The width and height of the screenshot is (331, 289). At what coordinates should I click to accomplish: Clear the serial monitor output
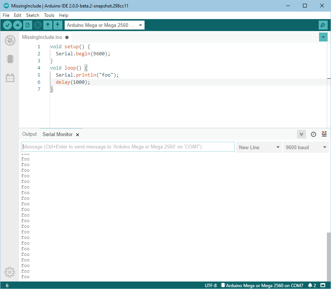pyautogui.click(x=324, y=134)
